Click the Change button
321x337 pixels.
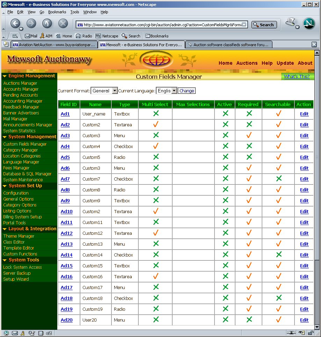pos(187,91)
